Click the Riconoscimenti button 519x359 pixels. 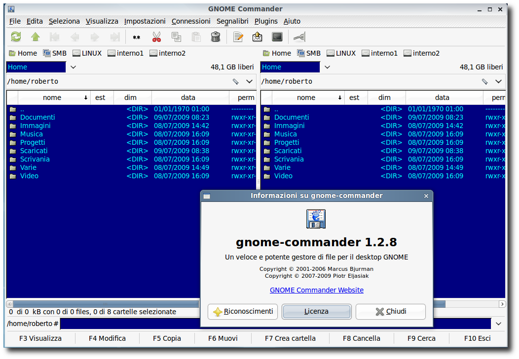(243, 311)
